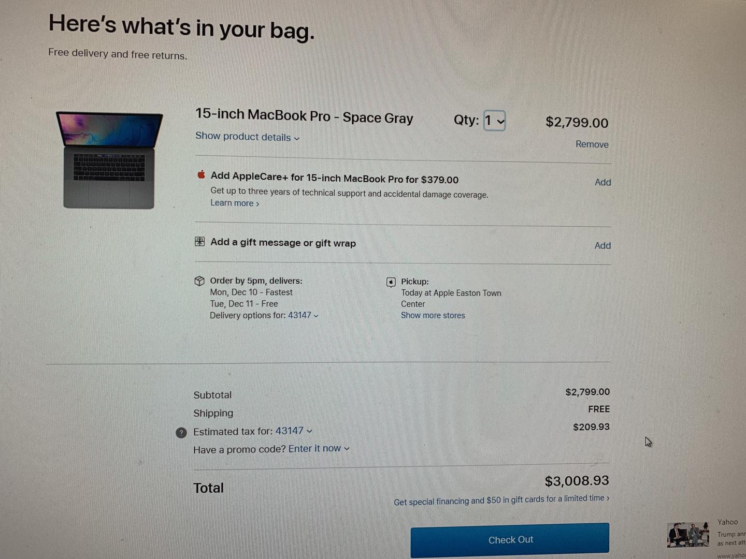Click the Apple logo beside AppleCare+
This screenshot has width=746, height=559.
click(x=201, y=174)
